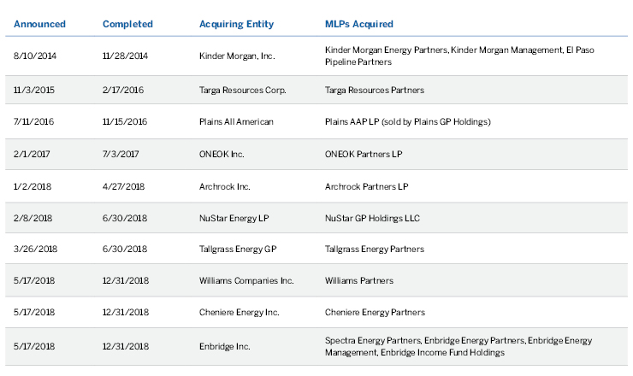Click the Plains All American cell
Viewport: 633px width, 376px height.
pyautogui.click(x=235, y=121)
